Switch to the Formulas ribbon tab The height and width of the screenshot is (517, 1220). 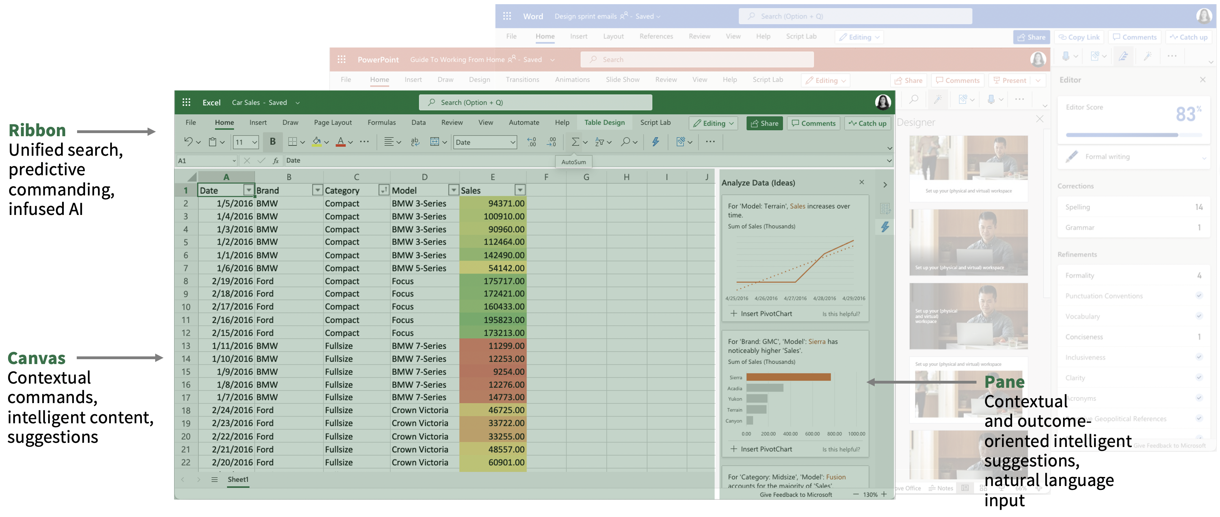tap(381, 123)
